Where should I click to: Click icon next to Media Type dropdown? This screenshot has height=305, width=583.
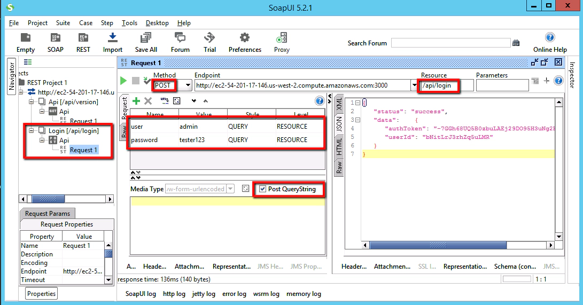click(x=245, y=189)
